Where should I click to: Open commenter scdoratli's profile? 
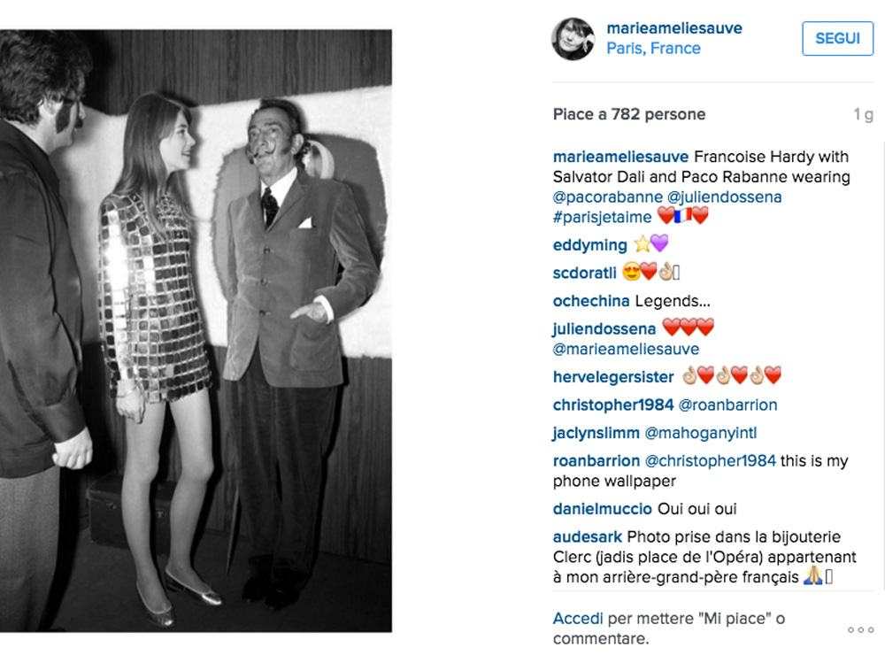click(584, 274)
